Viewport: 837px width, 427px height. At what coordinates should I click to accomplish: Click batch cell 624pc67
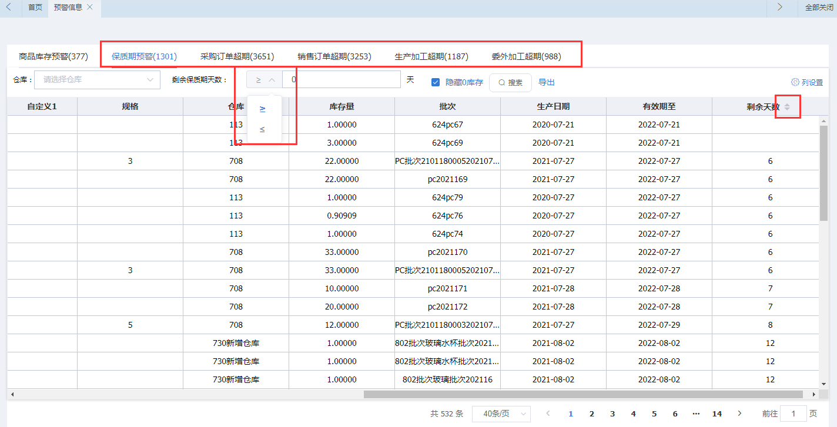point(447,125)
